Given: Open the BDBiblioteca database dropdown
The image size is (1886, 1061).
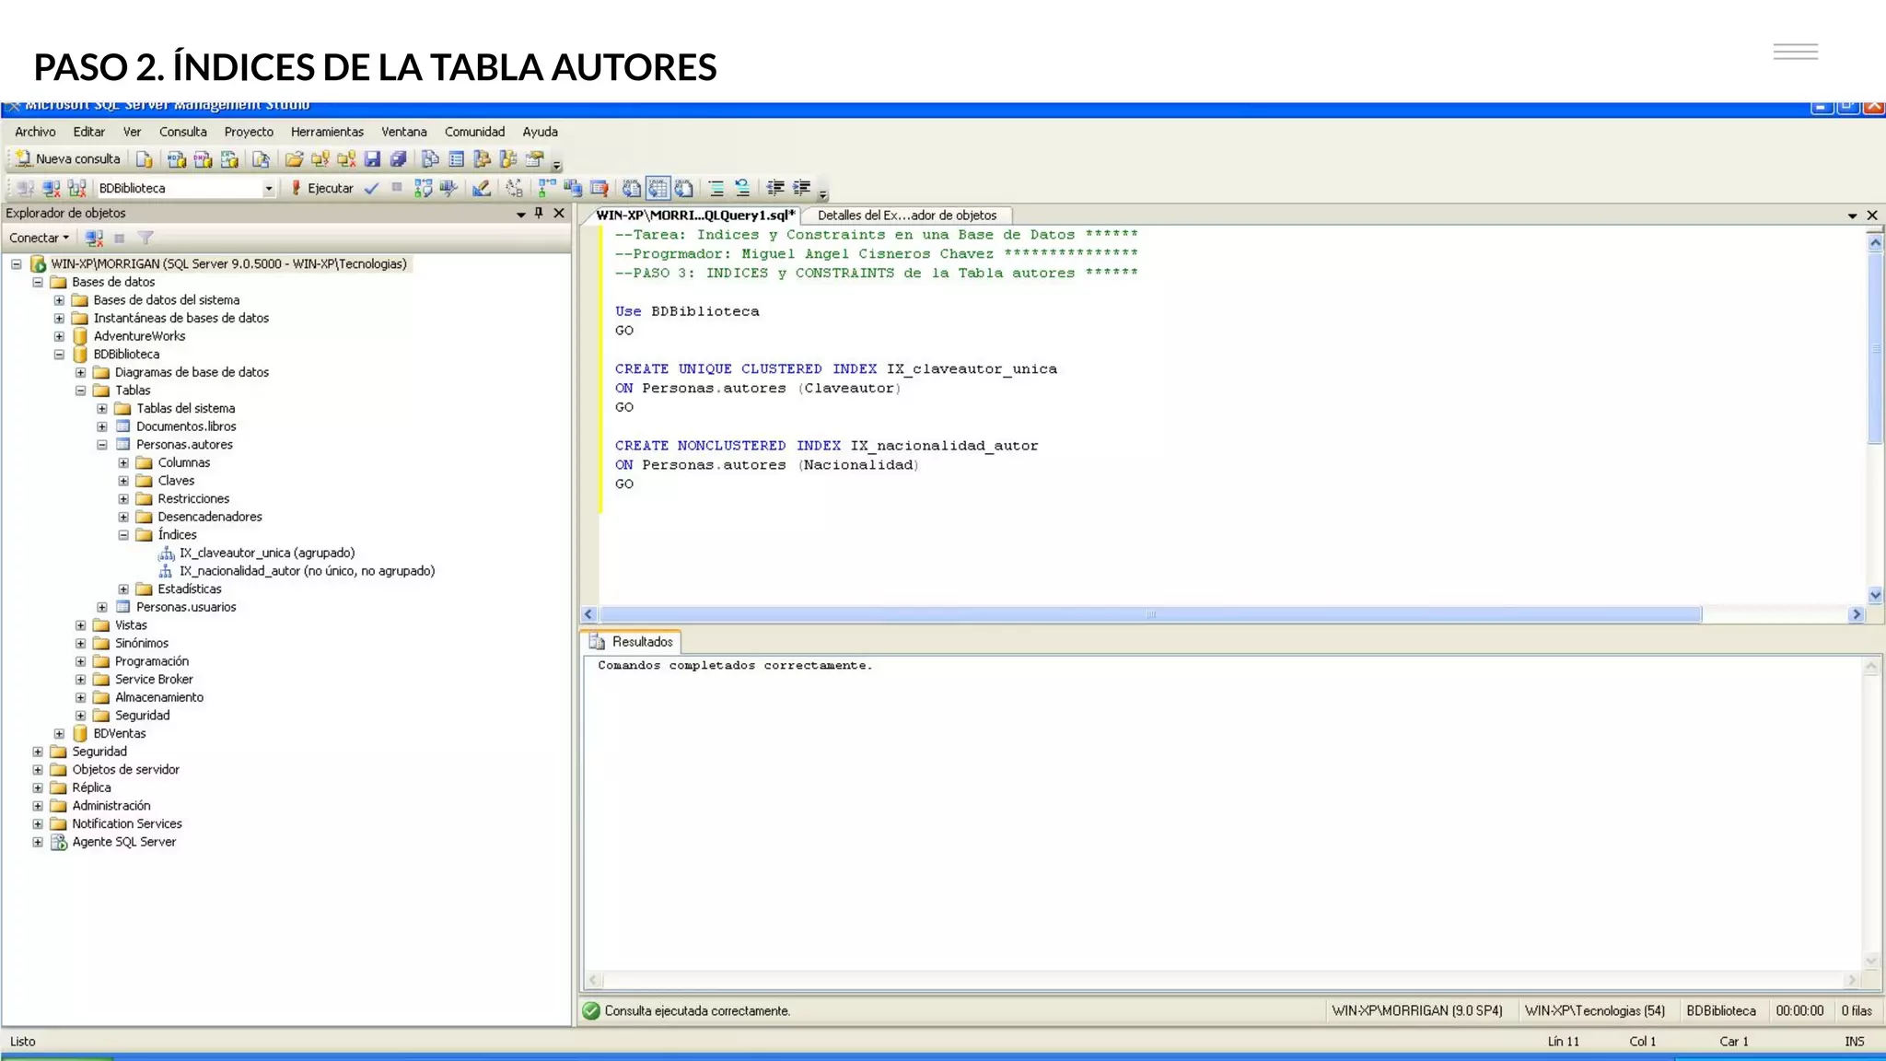Looking at the screenshot, I should [268, 189].
